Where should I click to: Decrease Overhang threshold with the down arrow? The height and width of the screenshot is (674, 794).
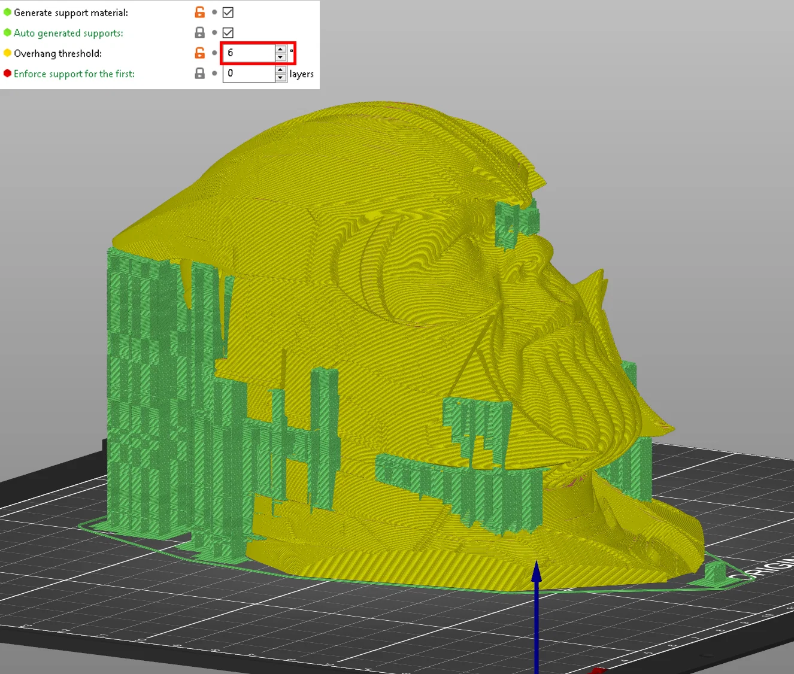coord(280,57)
